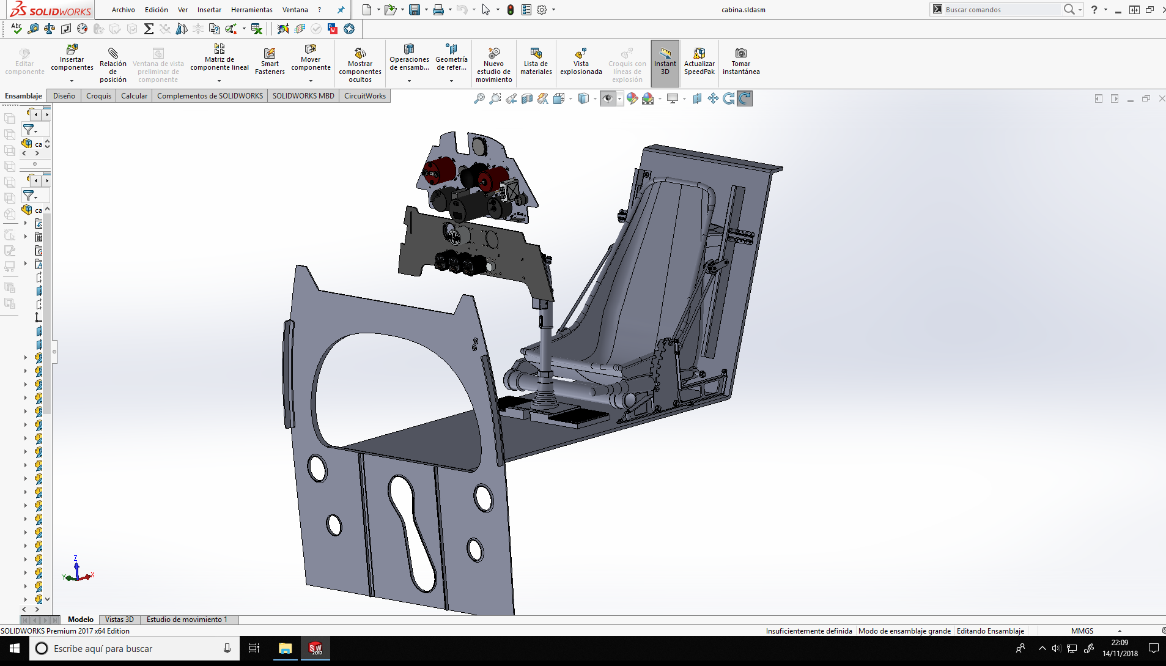Expand the first feature tree node arrow
1166x666 pixels.
pos(25,223)
